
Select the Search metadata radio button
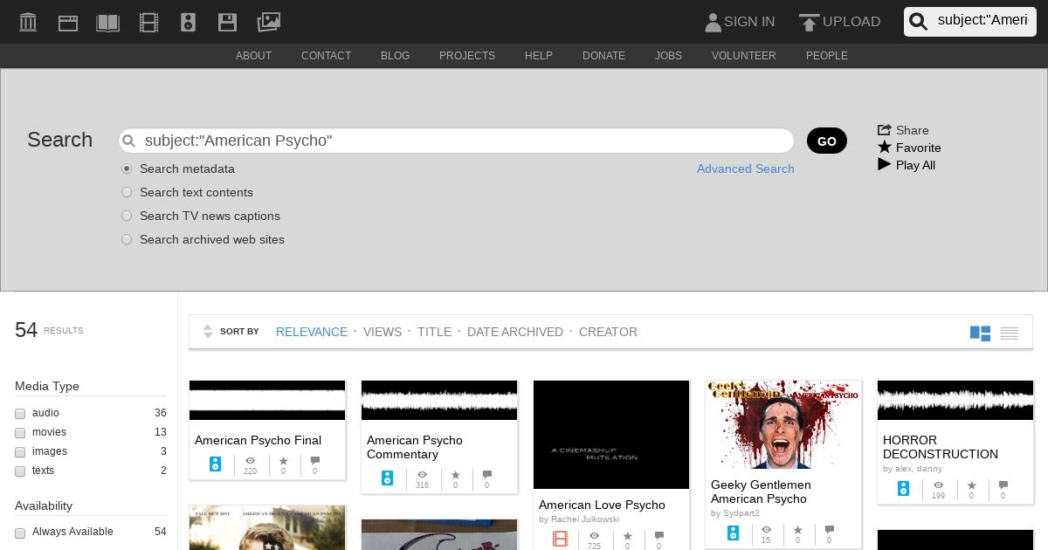pos(127,168)
